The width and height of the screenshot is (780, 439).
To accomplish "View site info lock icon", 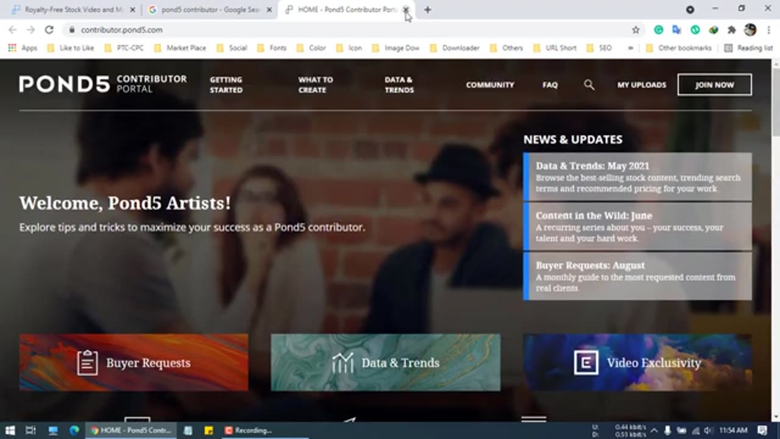I will pyautogui.click(x=72, y=29).
